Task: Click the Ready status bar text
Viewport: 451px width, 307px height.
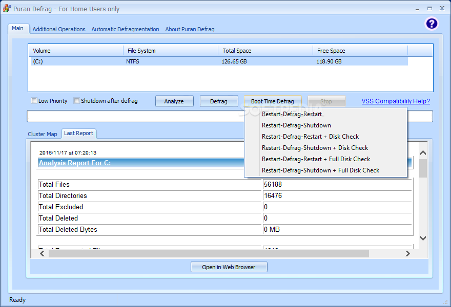Action: pyautogui.click(x=17, y=300)
